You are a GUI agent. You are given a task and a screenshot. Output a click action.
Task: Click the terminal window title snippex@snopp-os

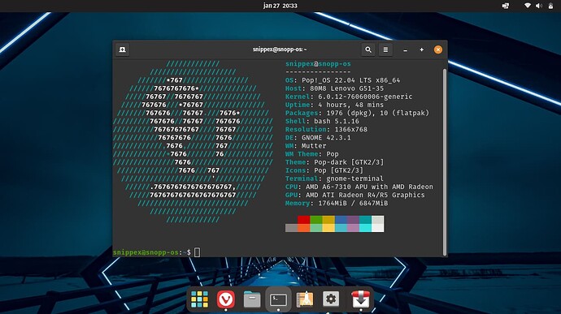(x=280, y=49)
